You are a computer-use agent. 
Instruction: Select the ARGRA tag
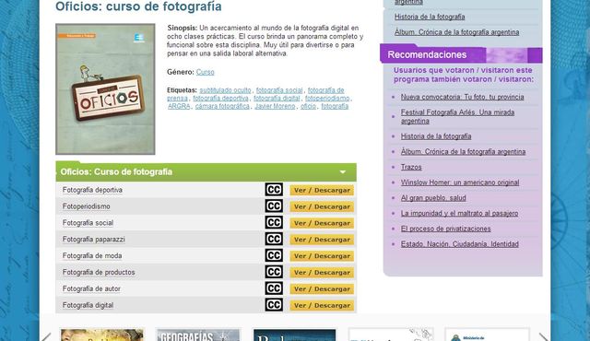[179, 106]
